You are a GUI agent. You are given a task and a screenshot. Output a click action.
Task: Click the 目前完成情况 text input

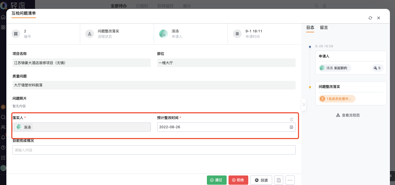[154, 150]
